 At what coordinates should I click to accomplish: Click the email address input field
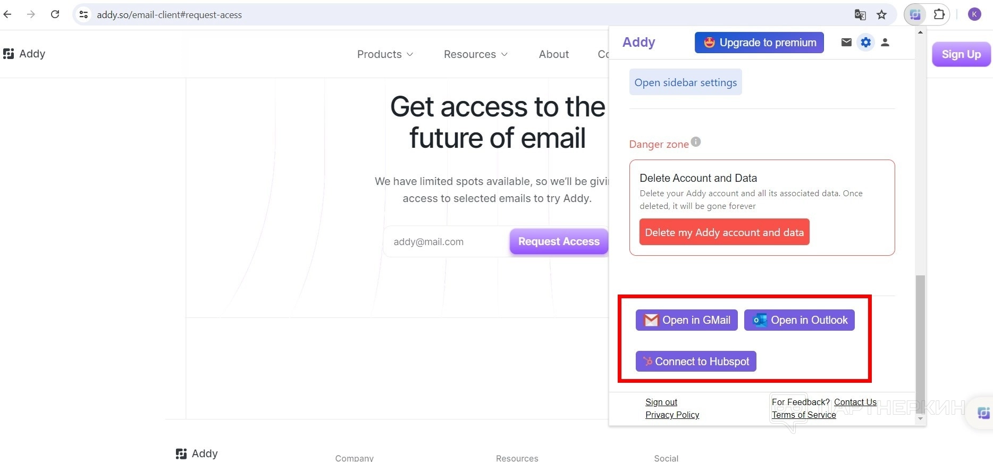tap(445, 242)
